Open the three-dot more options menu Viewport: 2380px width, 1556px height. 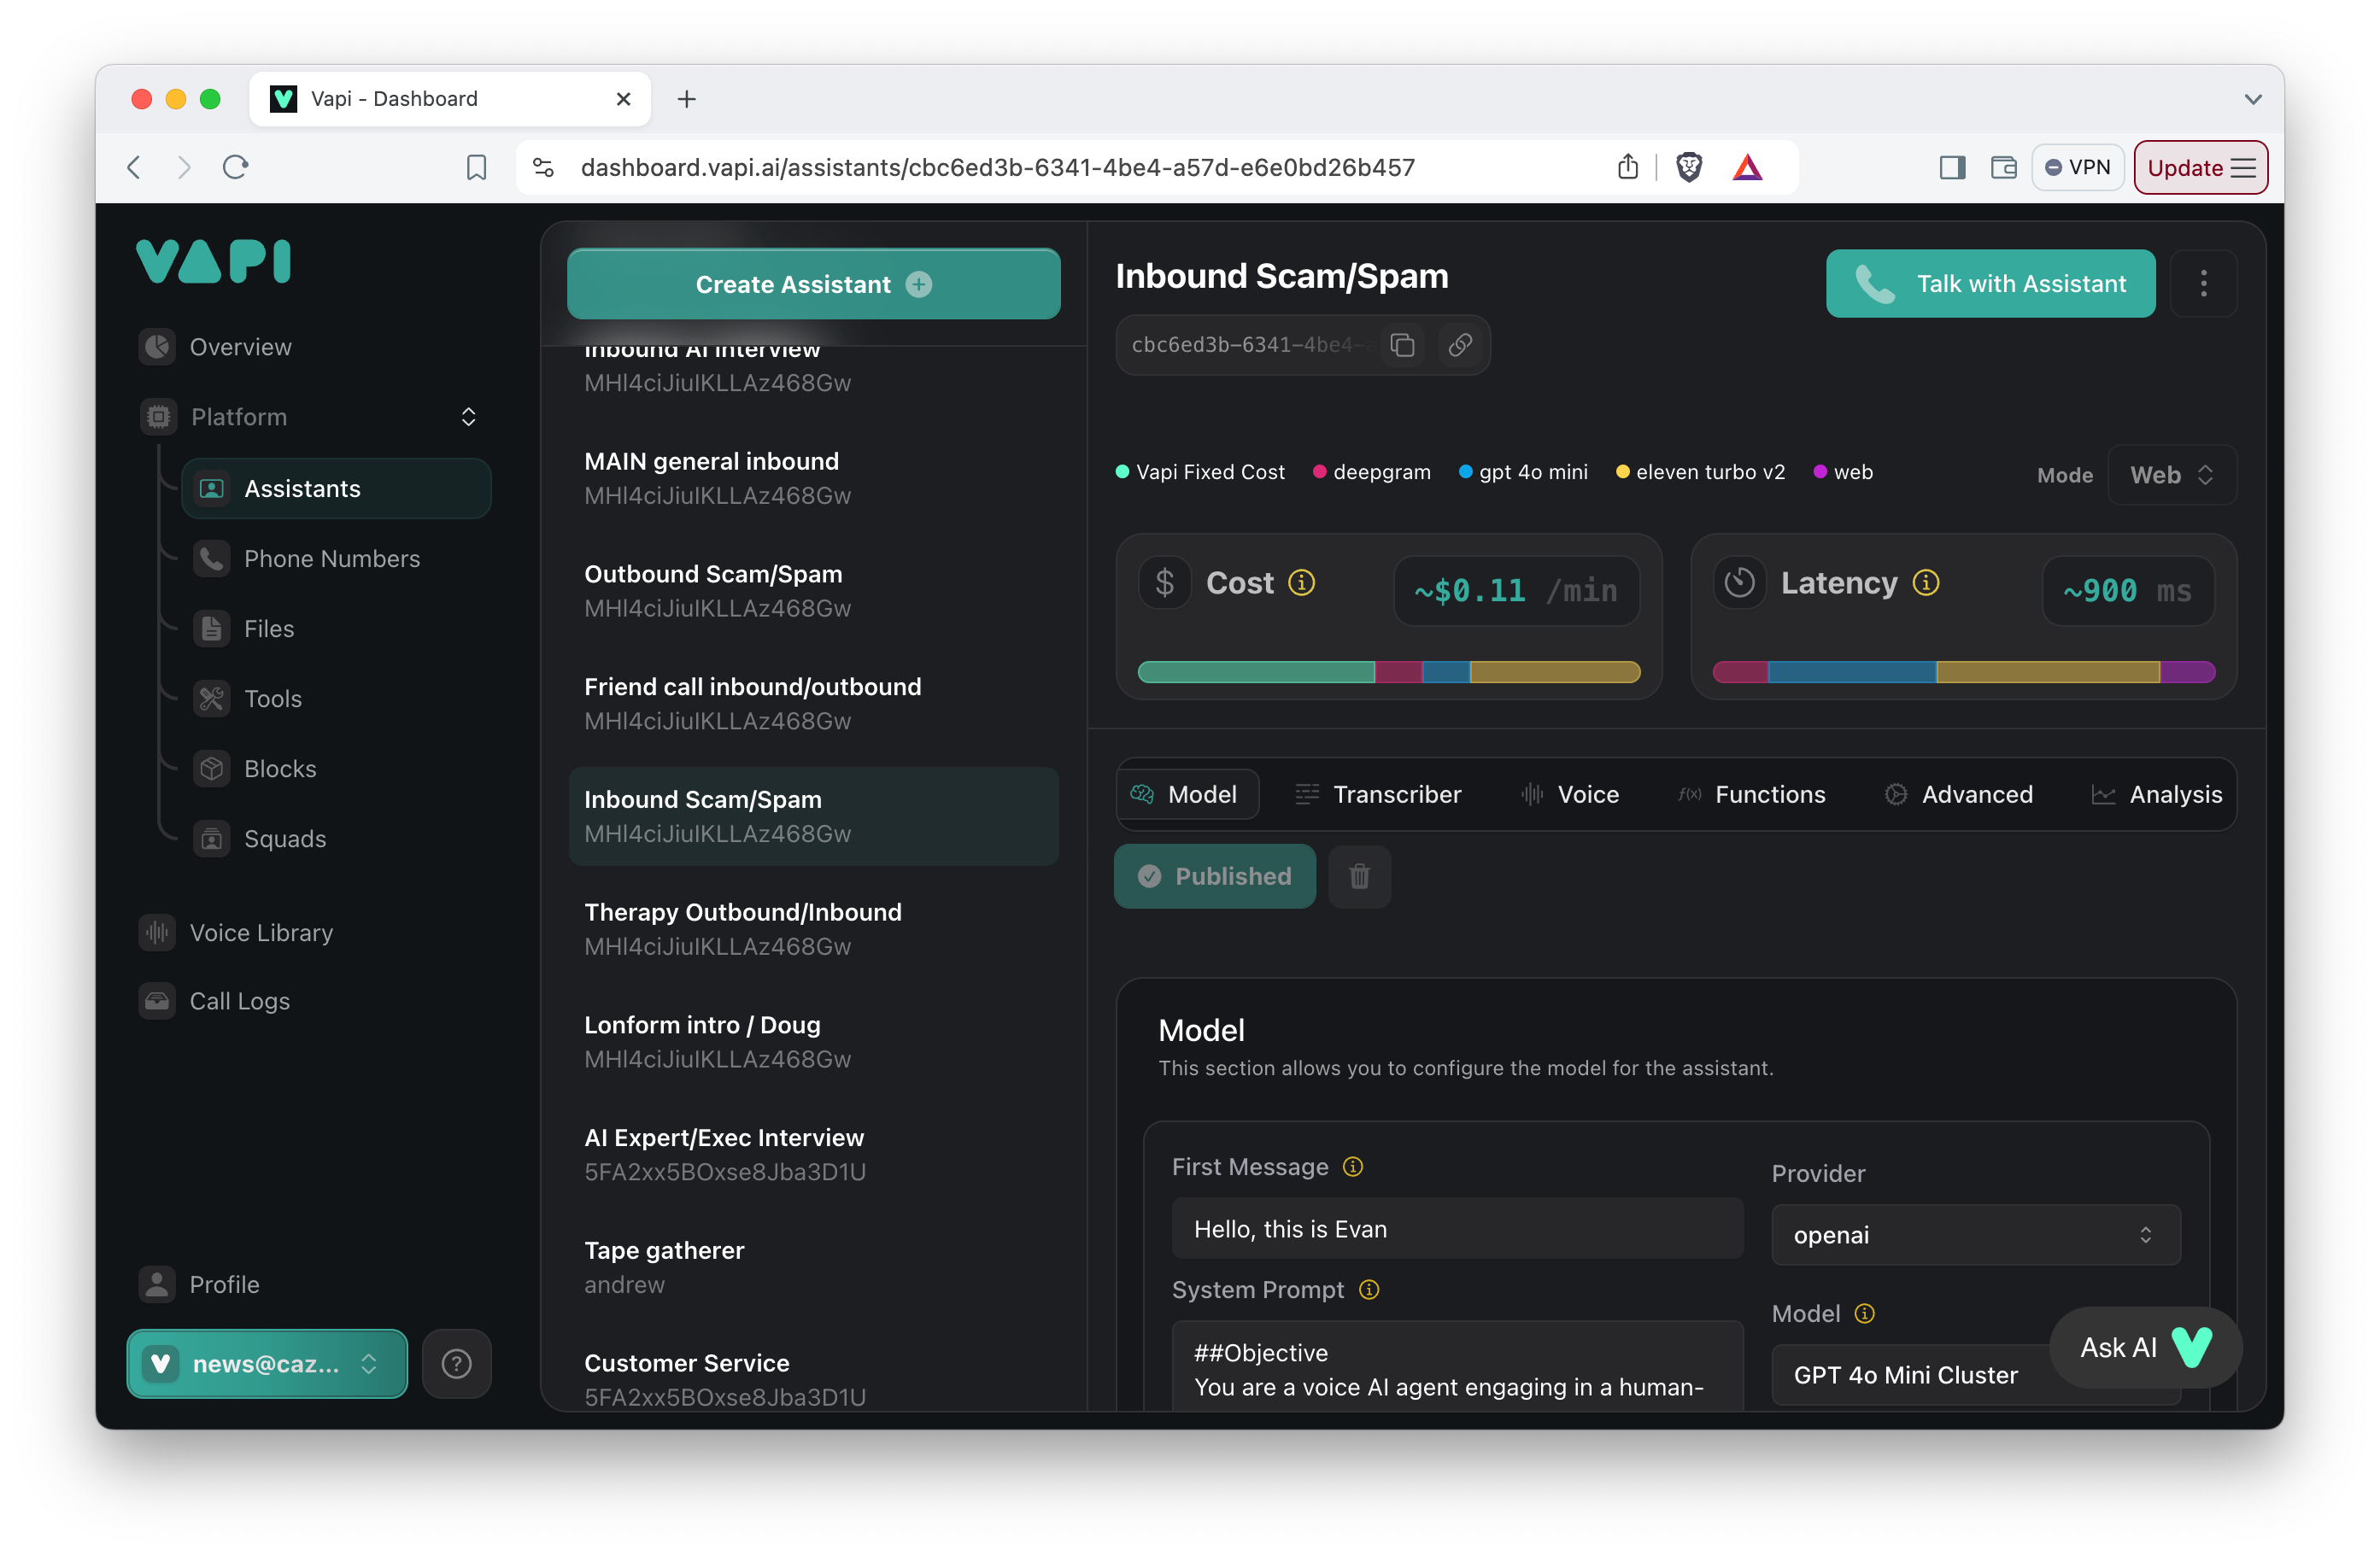[x=2203, y=283]
